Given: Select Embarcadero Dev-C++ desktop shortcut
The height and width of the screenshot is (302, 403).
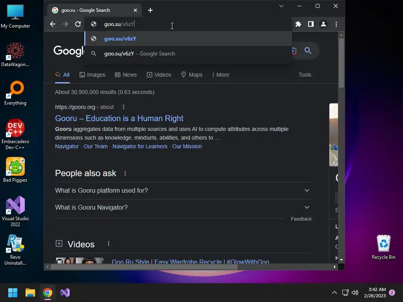Looking at the screenshot, I should 15,134.
